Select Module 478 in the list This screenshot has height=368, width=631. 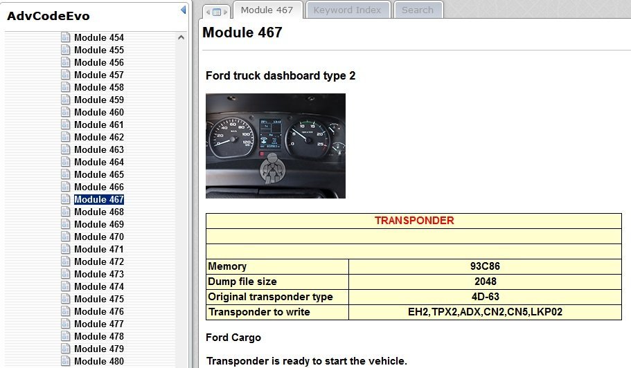tap(99, 336)
